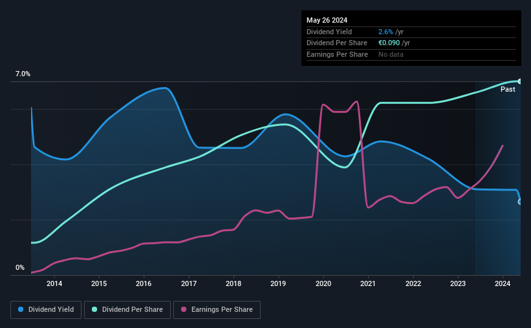Click the teal Dividend Per Share legend dot
The height and width of the screenshot is (328, 531).
tap(94, 309)
